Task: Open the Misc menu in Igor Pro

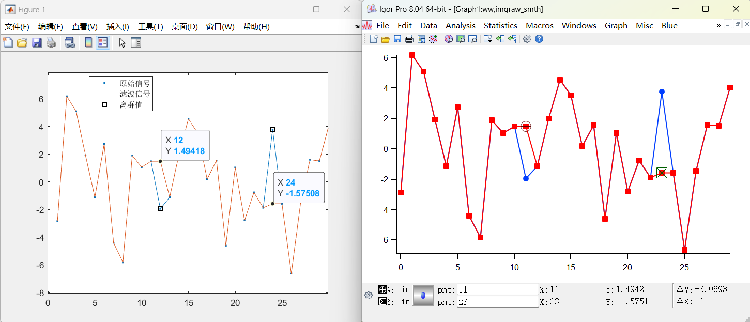Action: pos(645,25)
